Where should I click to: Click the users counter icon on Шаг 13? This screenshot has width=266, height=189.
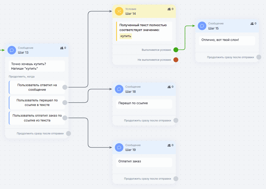[x=62, y=48]
